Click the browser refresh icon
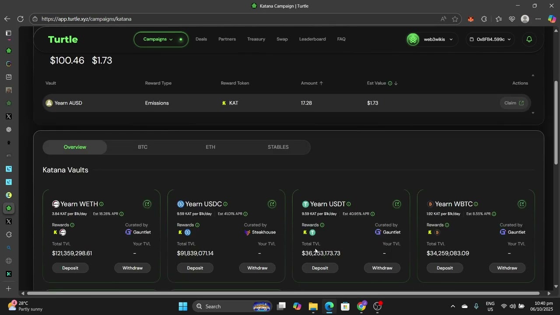 20,19
